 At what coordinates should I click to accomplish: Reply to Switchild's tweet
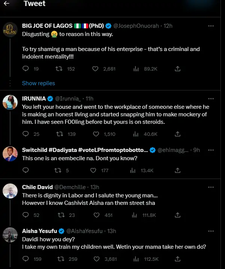click(x=26, y=170)
